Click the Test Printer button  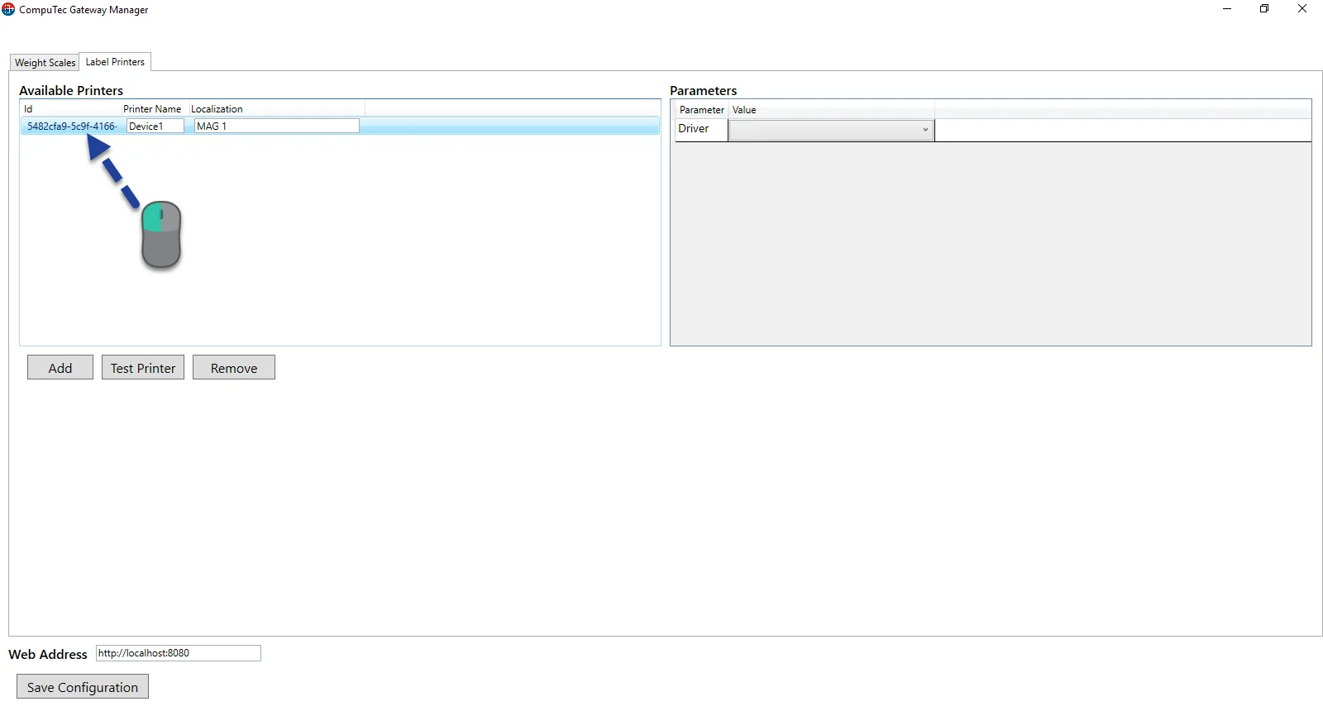pyautogui.click(x=143, y=368)
